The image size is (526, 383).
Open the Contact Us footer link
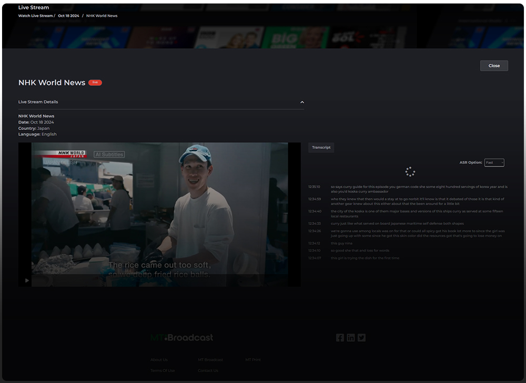pos(208,370)
